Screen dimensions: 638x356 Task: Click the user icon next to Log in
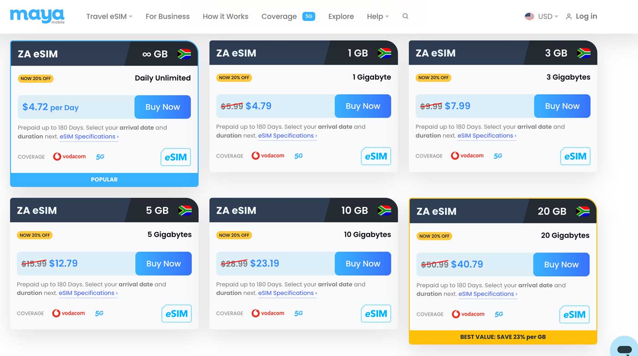click(568, 16)
